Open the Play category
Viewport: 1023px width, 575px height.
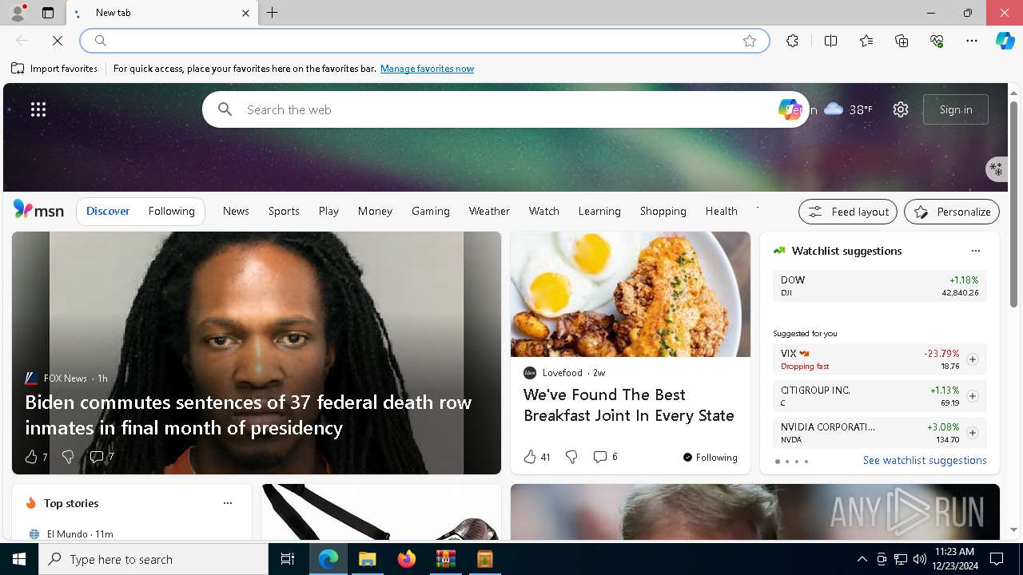tap(328, 211)
